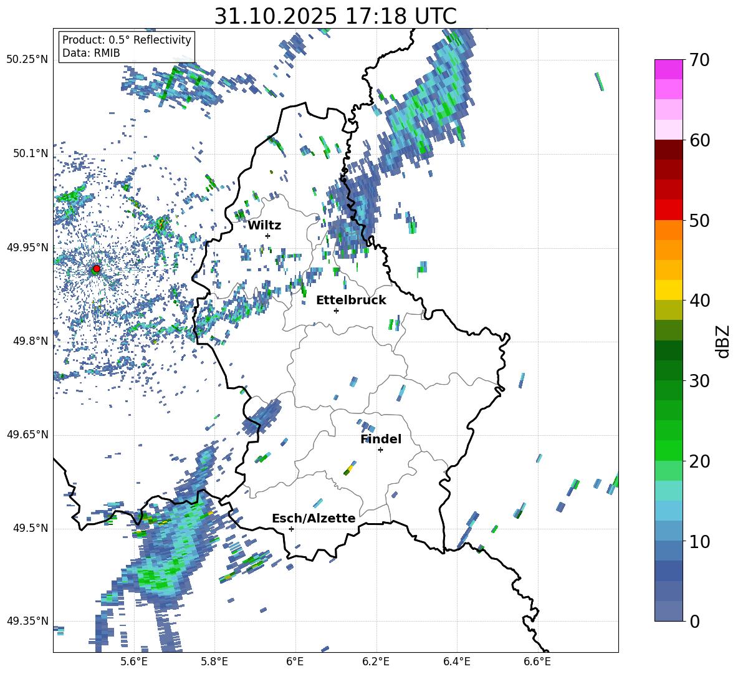Pick the bright red swatch above 50 dBZ
Screen dimensions: 738x674
click(x=668, y=210)
